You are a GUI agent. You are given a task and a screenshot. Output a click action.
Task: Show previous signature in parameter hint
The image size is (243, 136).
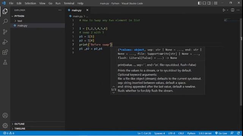click(114, 87)
